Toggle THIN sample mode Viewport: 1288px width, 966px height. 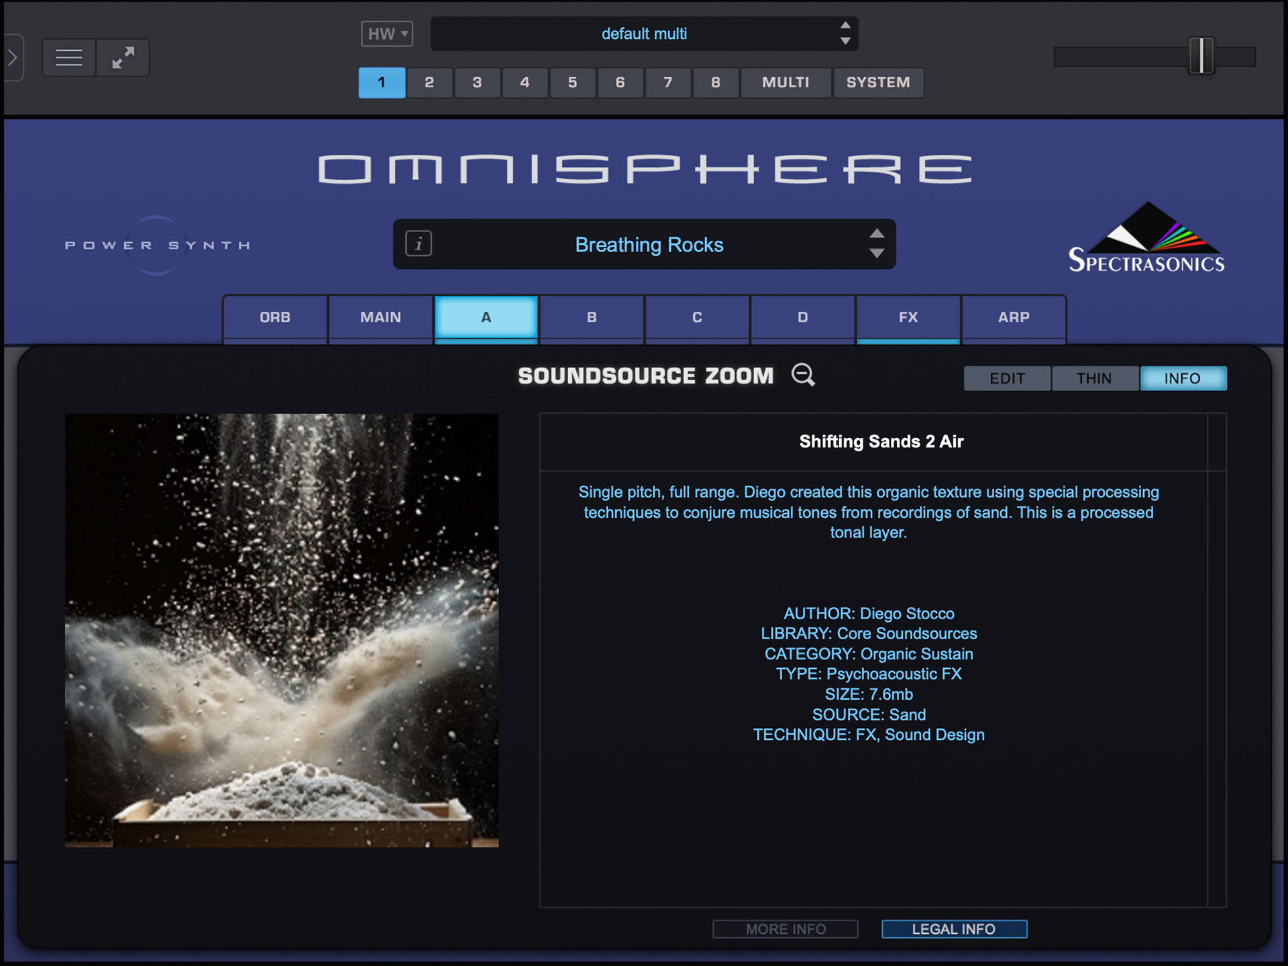pos(1094,378)
